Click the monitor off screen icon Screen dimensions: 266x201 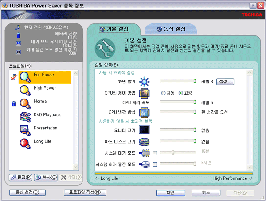[144, 130]
